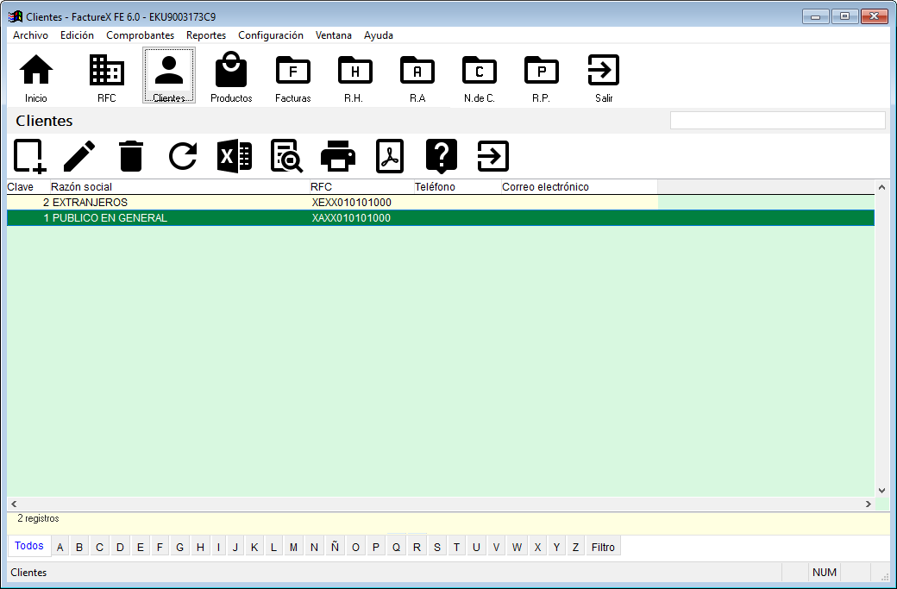Export clients list to Excel
897x589 pixels.
click(235, 155)
